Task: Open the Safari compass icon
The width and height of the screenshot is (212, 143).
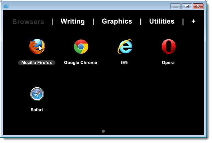Action: tap(37, 94)
